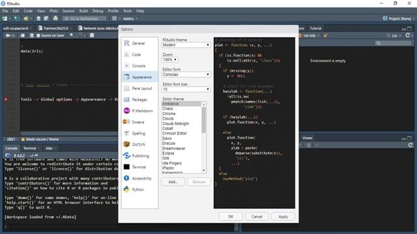
Task: Open the Debug menu
Action: [x=98, y=11]
